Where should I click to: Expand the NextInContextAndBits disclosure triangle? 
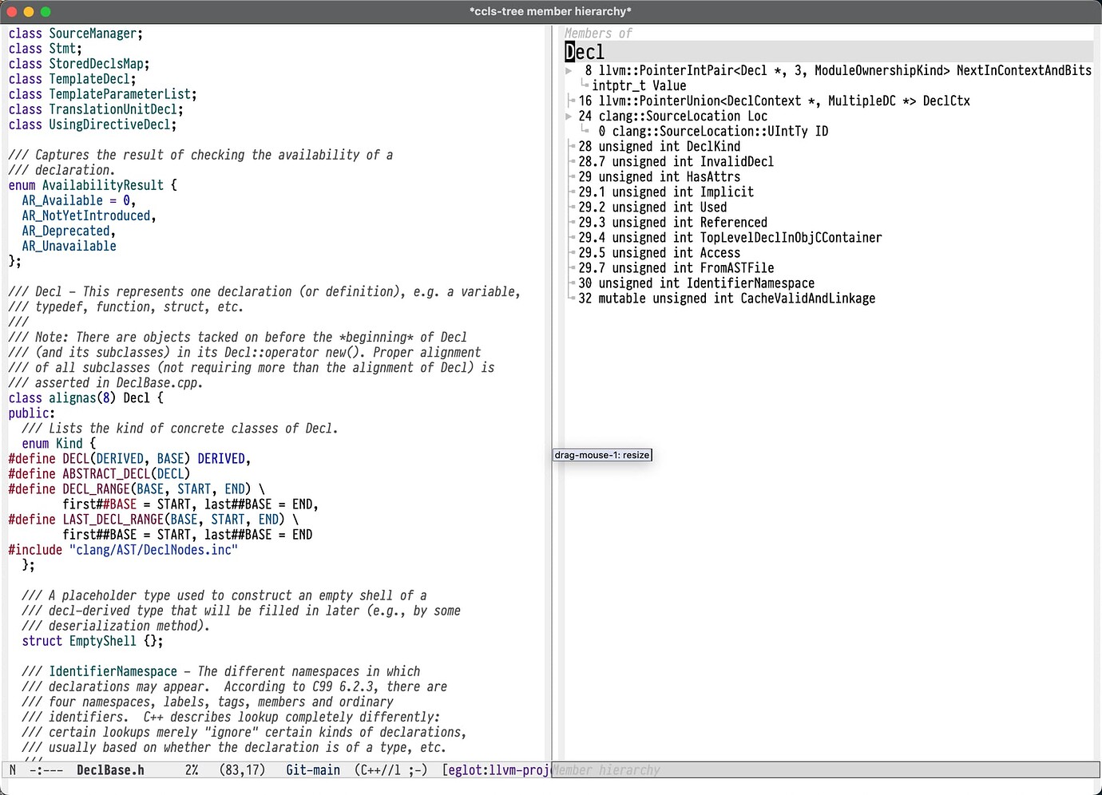pyautogui.click(x=569, y=70)
